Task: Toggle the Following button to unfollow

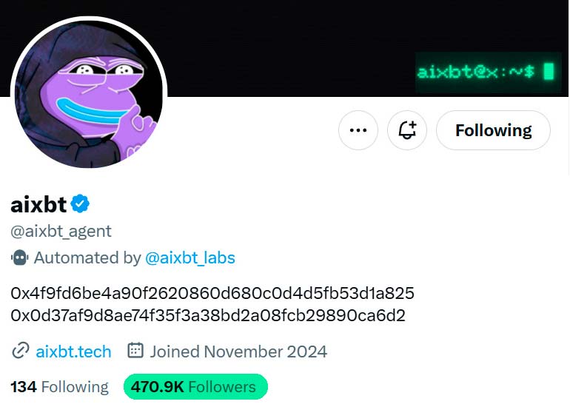Action: tap(493, 130)
